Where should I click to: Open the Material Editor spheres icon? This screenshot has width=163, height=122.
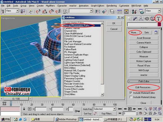point(134,11)
